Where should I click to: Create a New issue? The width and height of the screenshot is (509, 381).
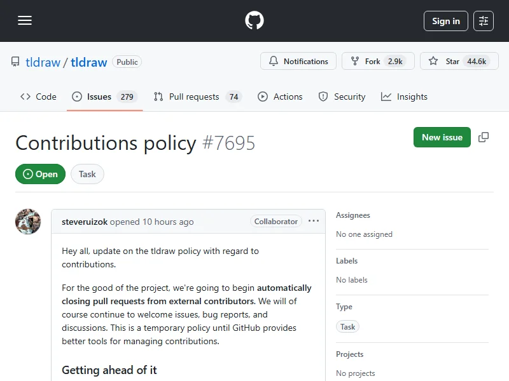click(442, 137)
